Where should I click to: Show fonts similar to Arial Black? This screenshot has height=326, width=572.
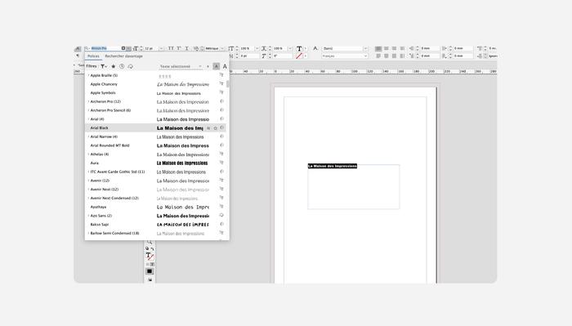pos(208,128)
